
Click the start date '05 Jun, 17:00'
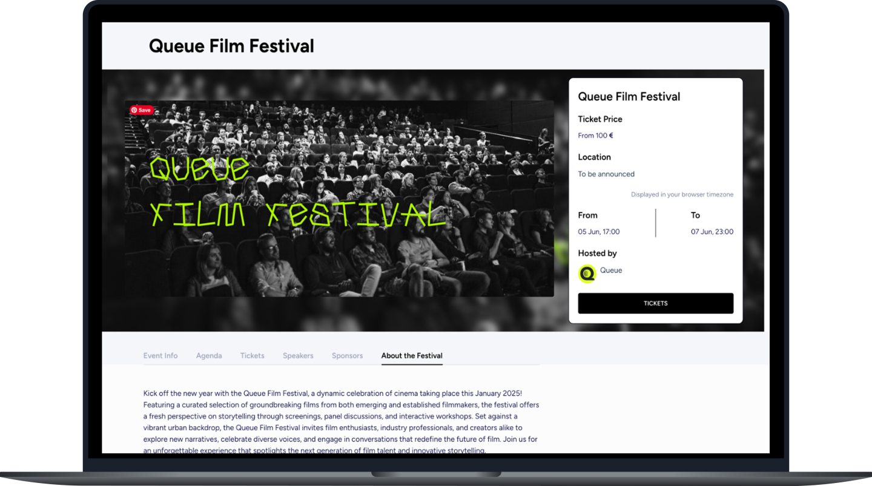tap(599, 232)
